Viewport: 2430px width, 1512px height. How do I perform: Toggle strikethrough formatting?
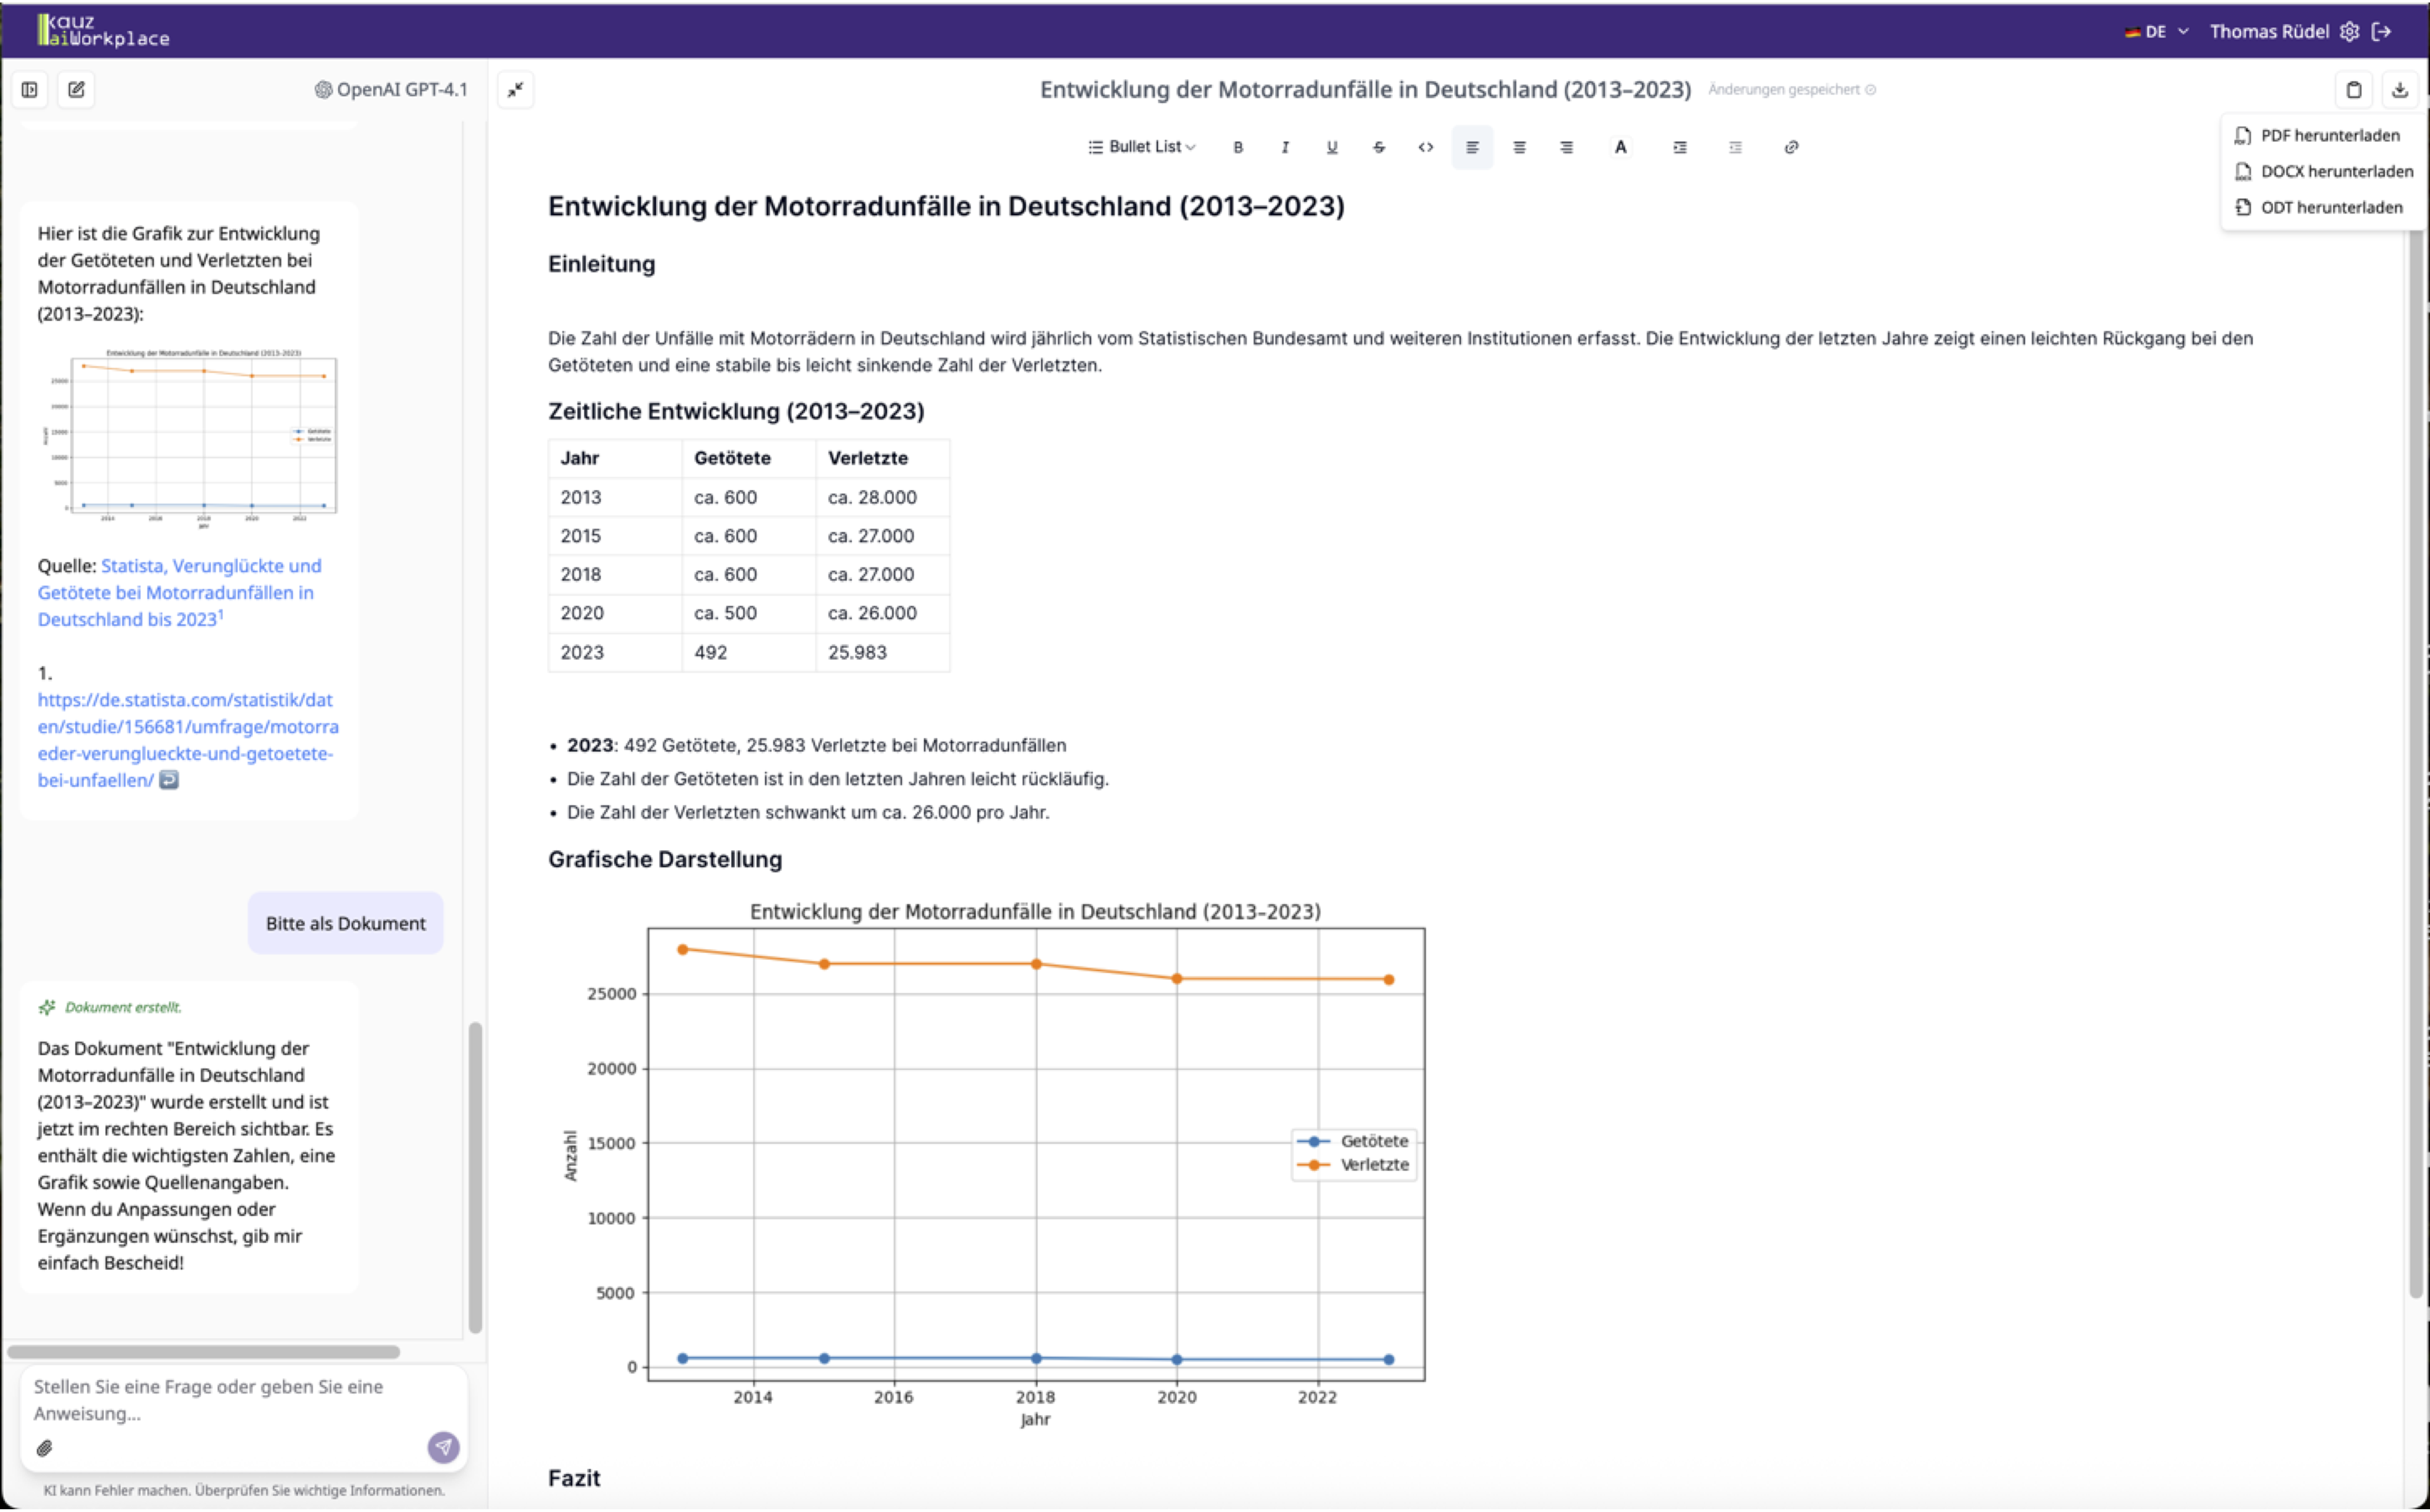[x=1379, y=147]
